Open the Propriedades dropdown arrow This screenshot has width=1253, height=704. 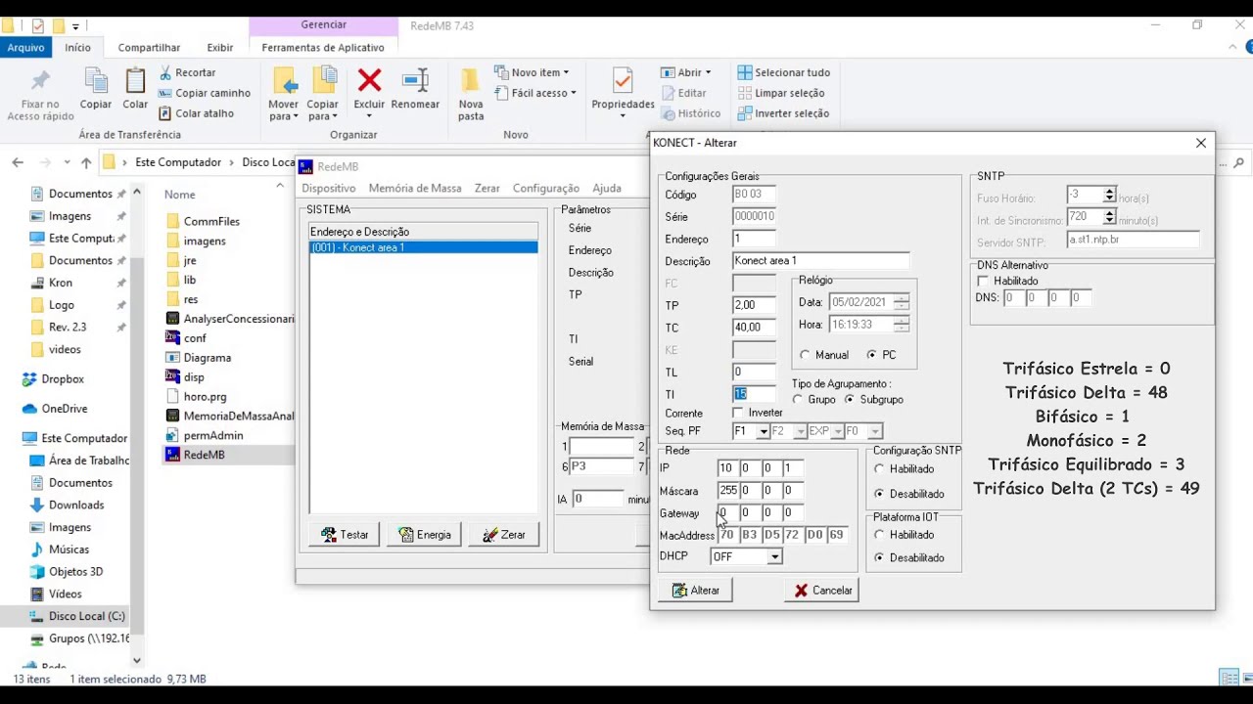click(623, 116)
